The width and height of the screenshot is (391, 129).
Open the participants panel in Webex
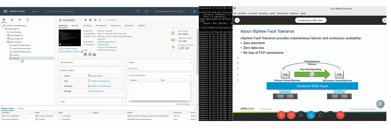point(311,115)
